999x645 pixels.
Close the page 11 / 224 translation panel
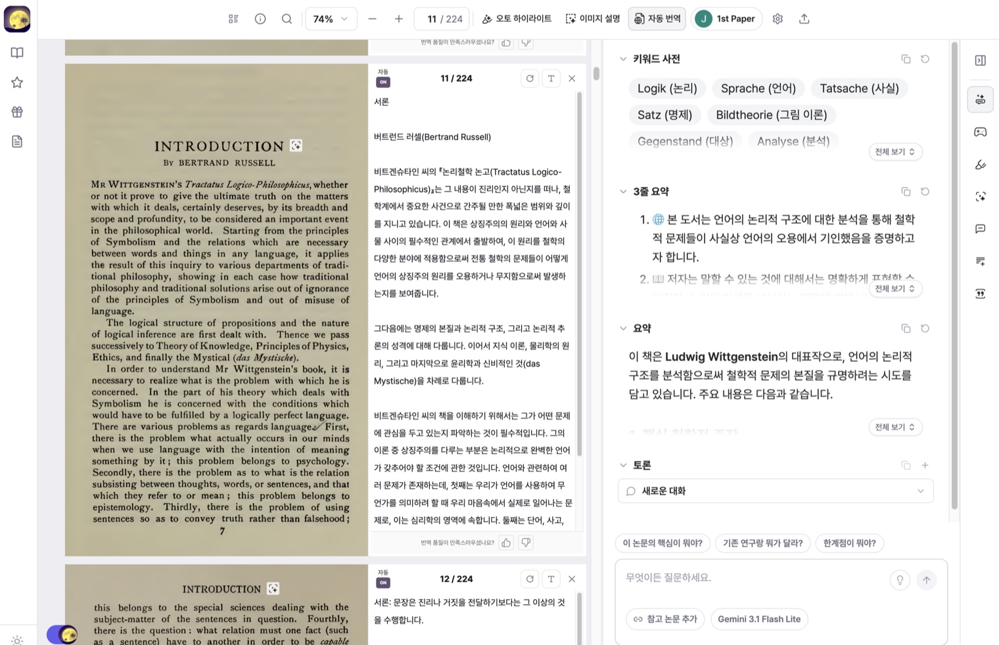pyautogui.click(x=572, y=79)
